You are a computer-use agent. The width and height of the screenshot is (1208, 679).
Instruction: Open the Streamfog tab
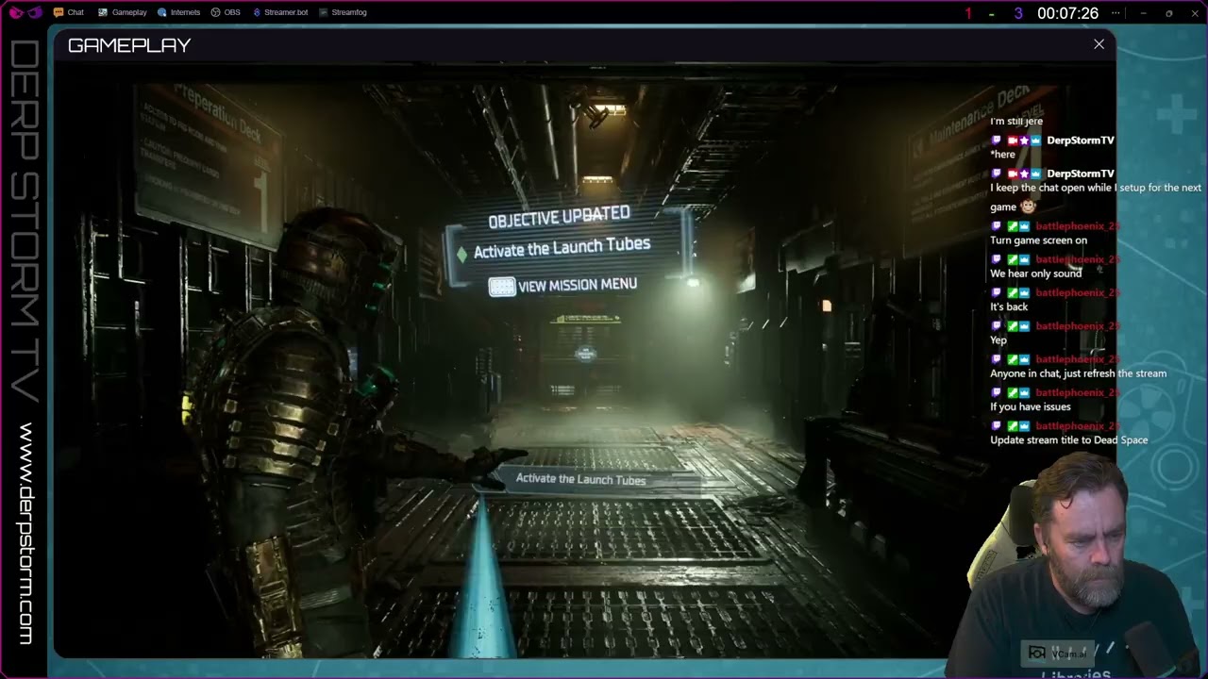(343, 12)
